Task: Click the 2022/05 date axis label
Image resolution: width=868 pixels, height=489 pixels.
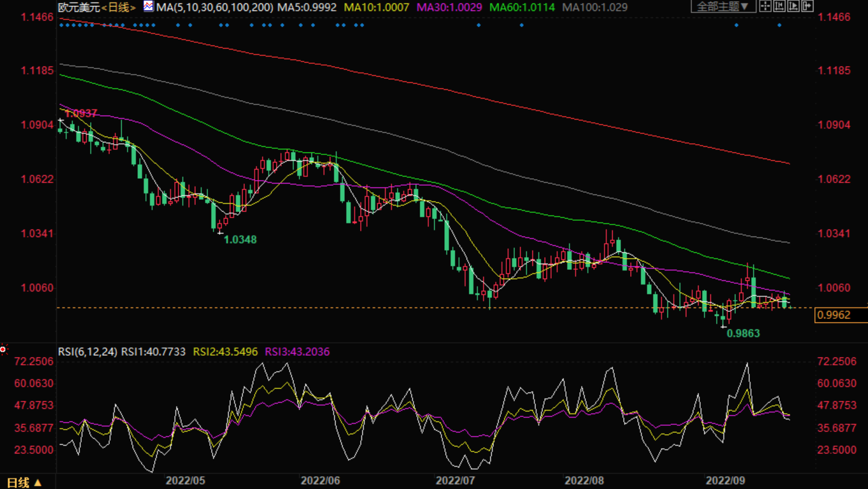Action: tap(185, 480)
